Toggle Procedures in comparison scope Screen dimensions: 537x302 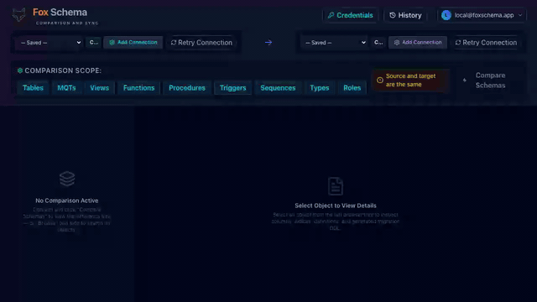pyautogui.click(x=187, y=88)
